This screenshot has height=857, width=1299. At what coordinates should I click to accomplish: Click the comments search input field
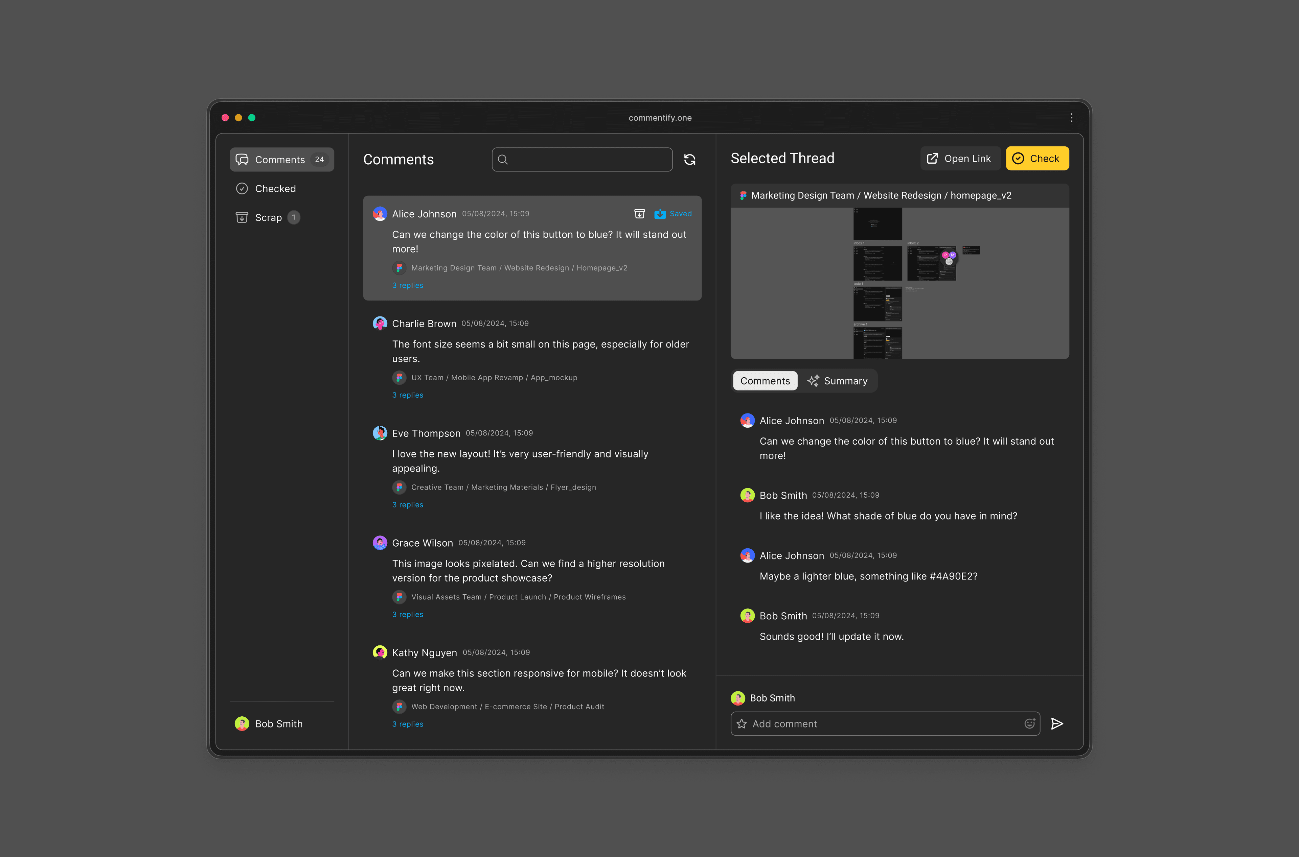point(582,160)
